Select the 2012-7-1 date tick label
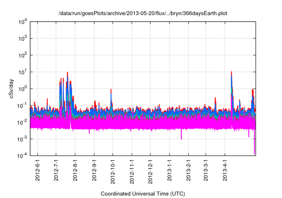 (x=56, y=171)
